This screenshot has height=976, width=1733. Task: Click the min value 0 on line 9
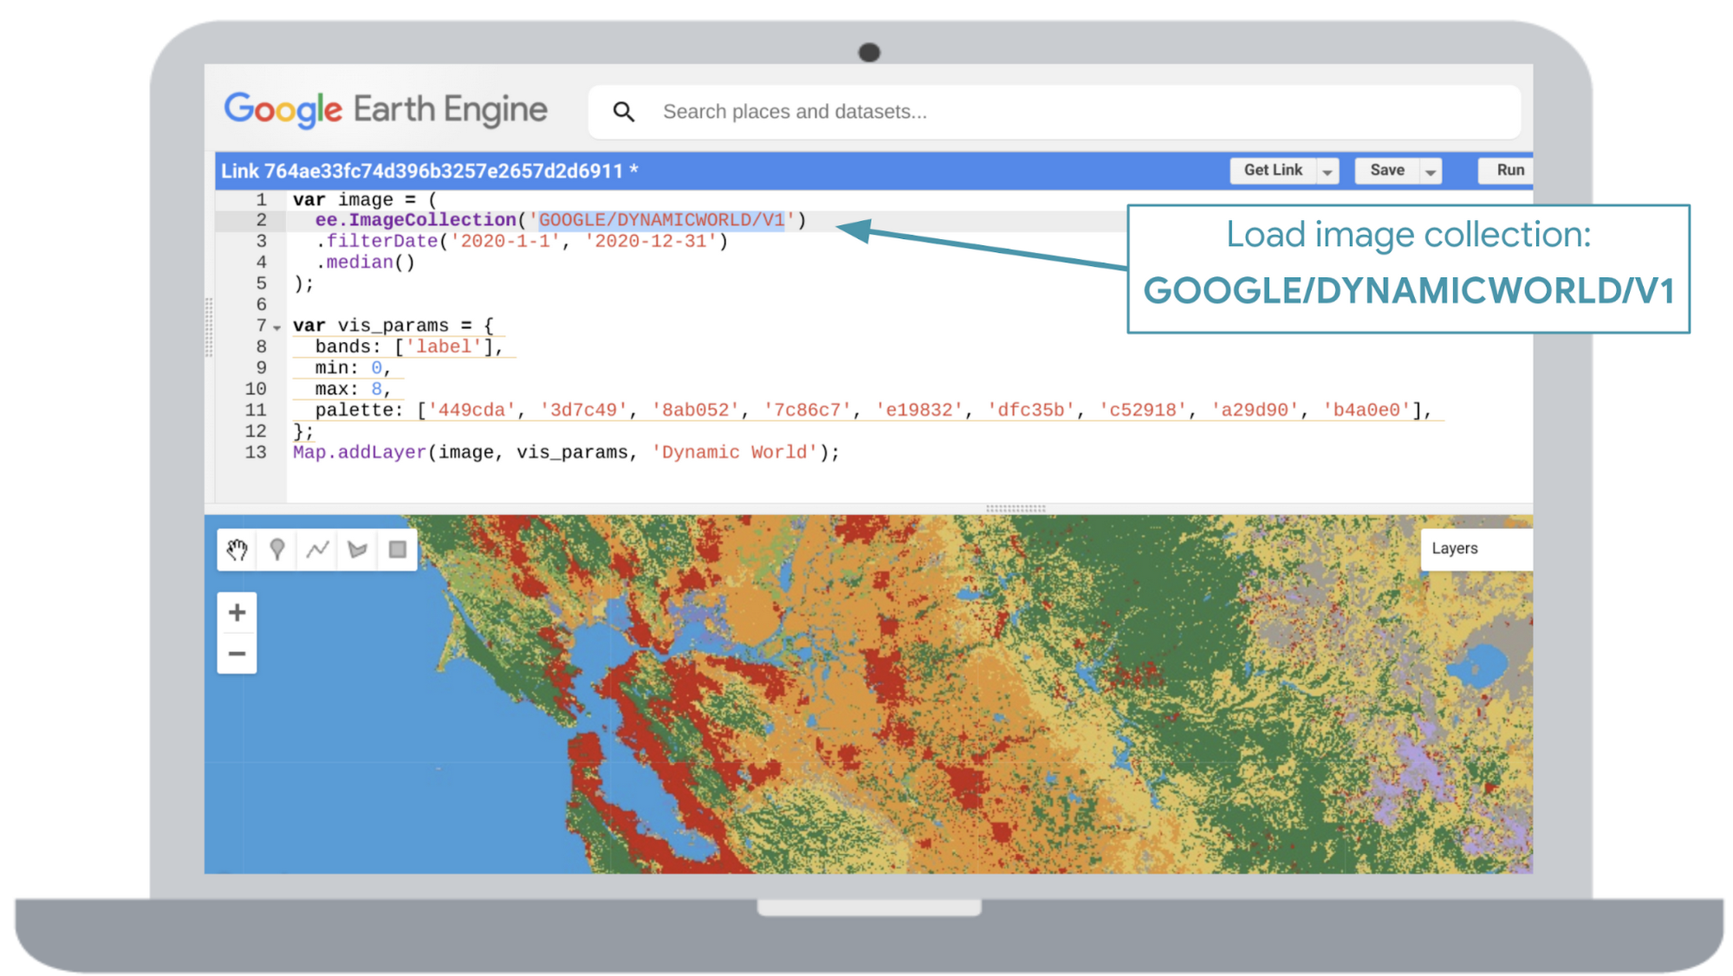(x=376, y=368)
